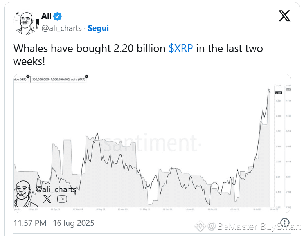
Task: Click the 15 May 25 date axis label
Action: pos(100,209)
